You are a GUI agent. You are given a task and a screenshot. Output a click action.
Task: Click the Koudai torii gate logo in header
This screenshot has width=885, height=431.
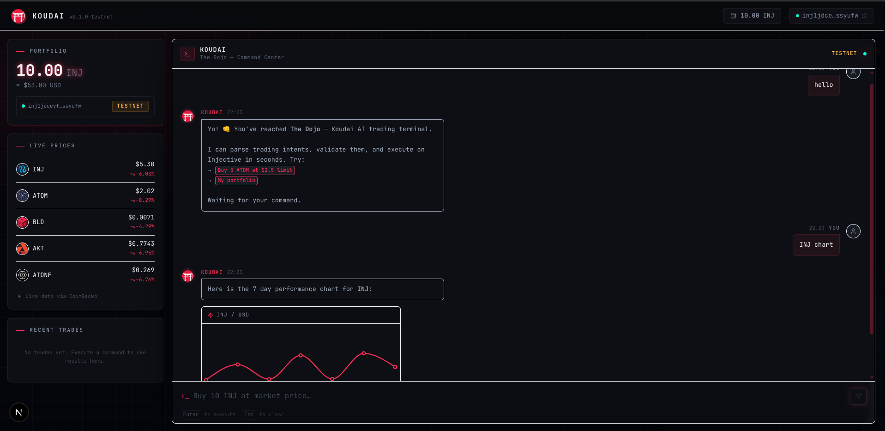(18, 16)
